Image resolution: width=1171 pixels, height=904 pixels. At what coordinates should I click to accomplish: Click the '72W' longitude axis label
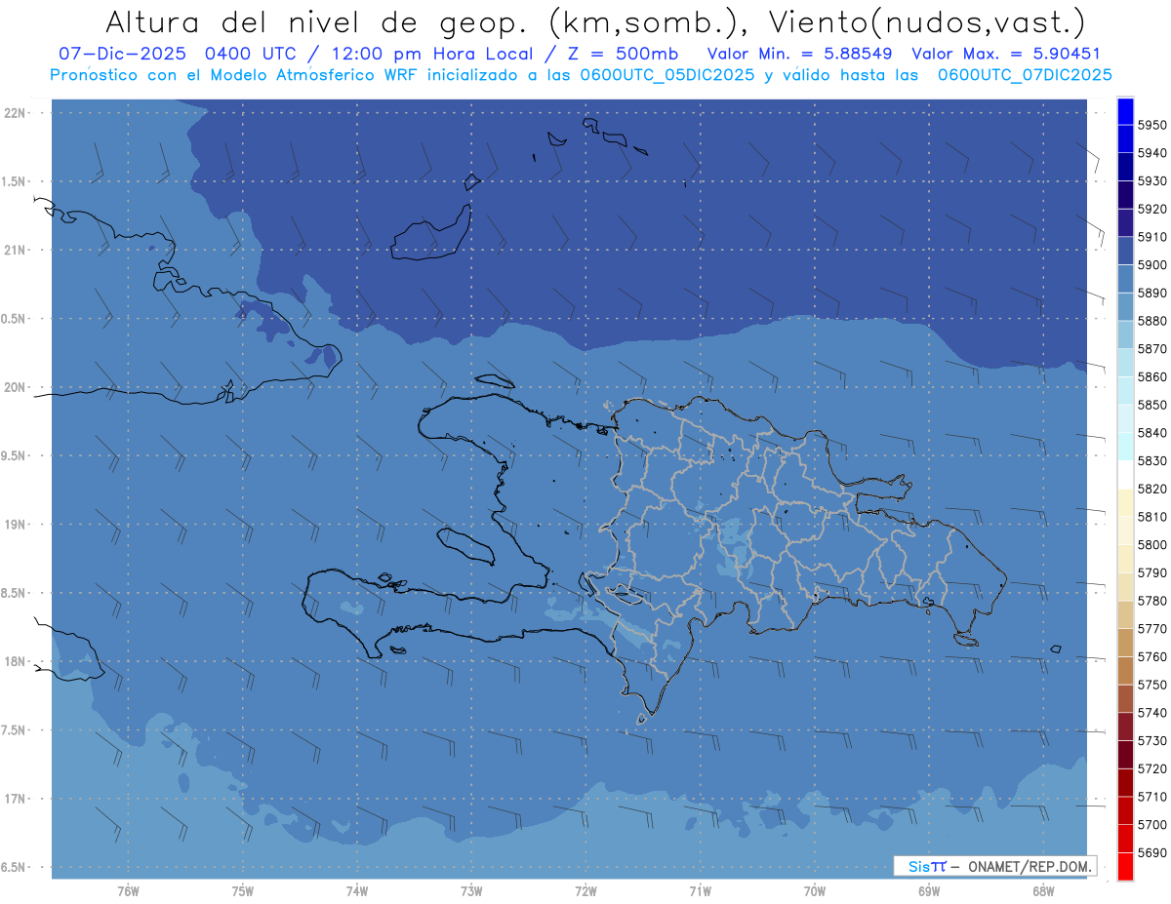[585, 891]
